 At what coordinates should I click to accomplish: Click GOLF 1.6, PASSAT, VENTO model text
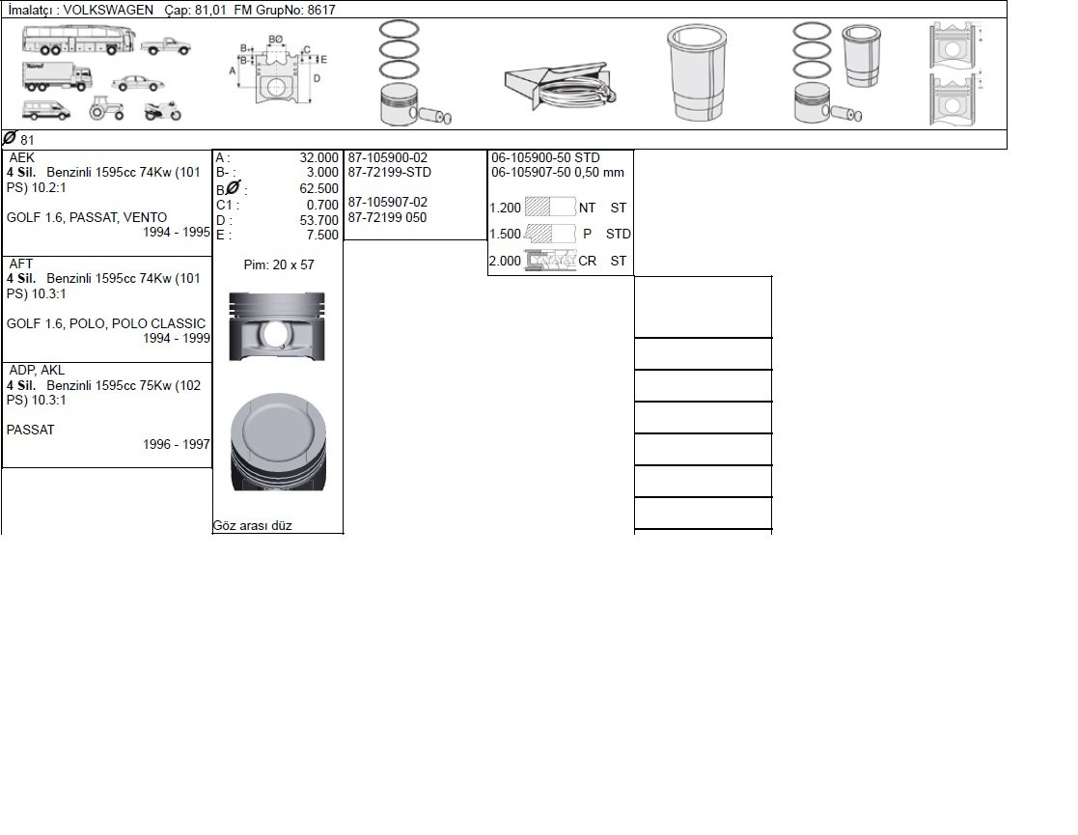tap(87, 217)
